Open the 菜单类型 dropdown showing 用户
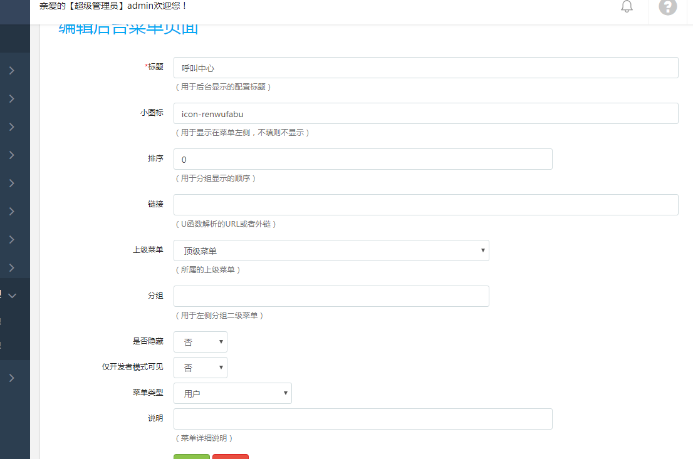693x459 pixels. point(232,393)
